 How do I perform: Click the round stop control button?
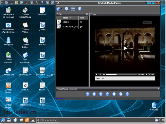(x=114, y=94)
